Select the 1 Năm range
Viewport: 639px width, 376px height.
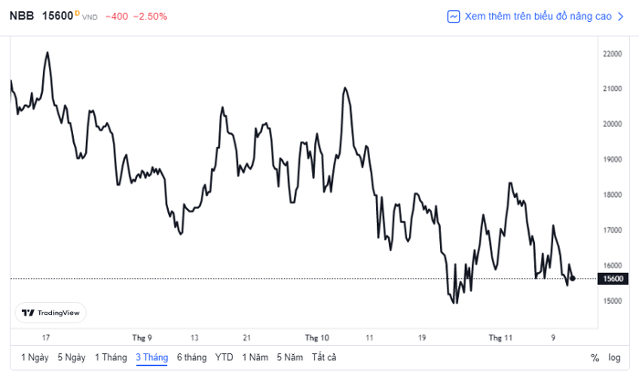click(x=255, y=358)
